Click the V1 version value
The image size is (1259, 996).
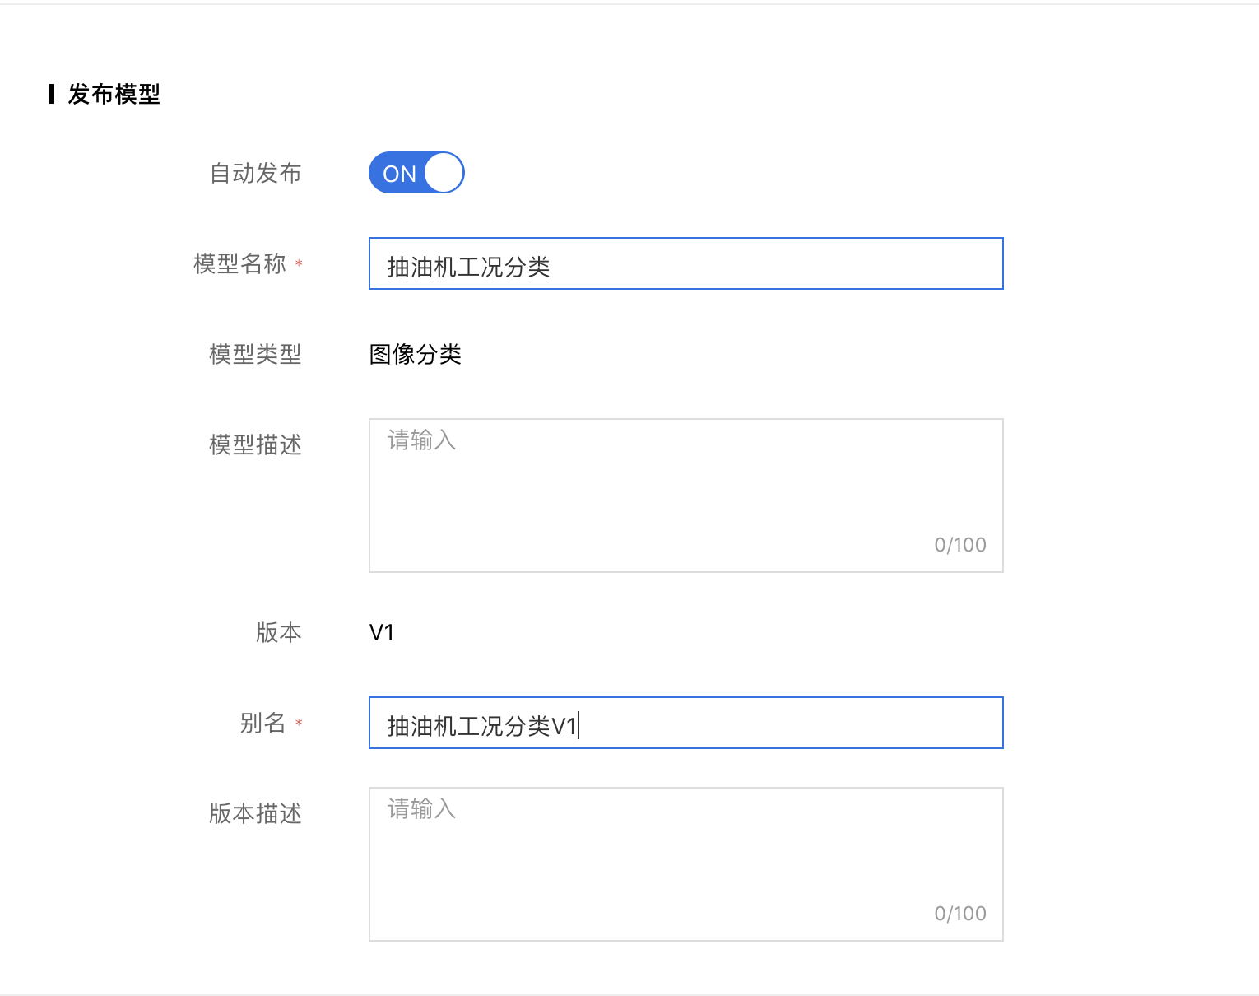382,632
